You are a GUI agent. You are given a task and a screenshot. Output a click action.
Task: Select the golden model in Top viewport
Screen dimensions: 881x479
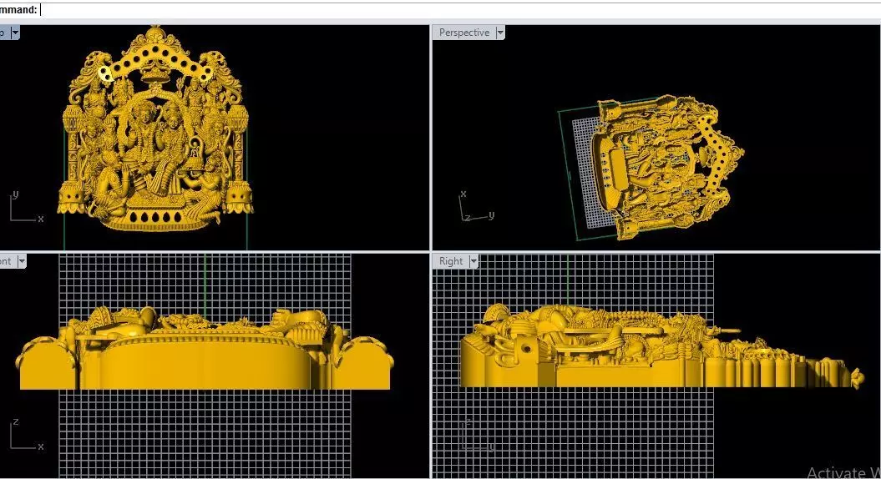coord(155,128)
